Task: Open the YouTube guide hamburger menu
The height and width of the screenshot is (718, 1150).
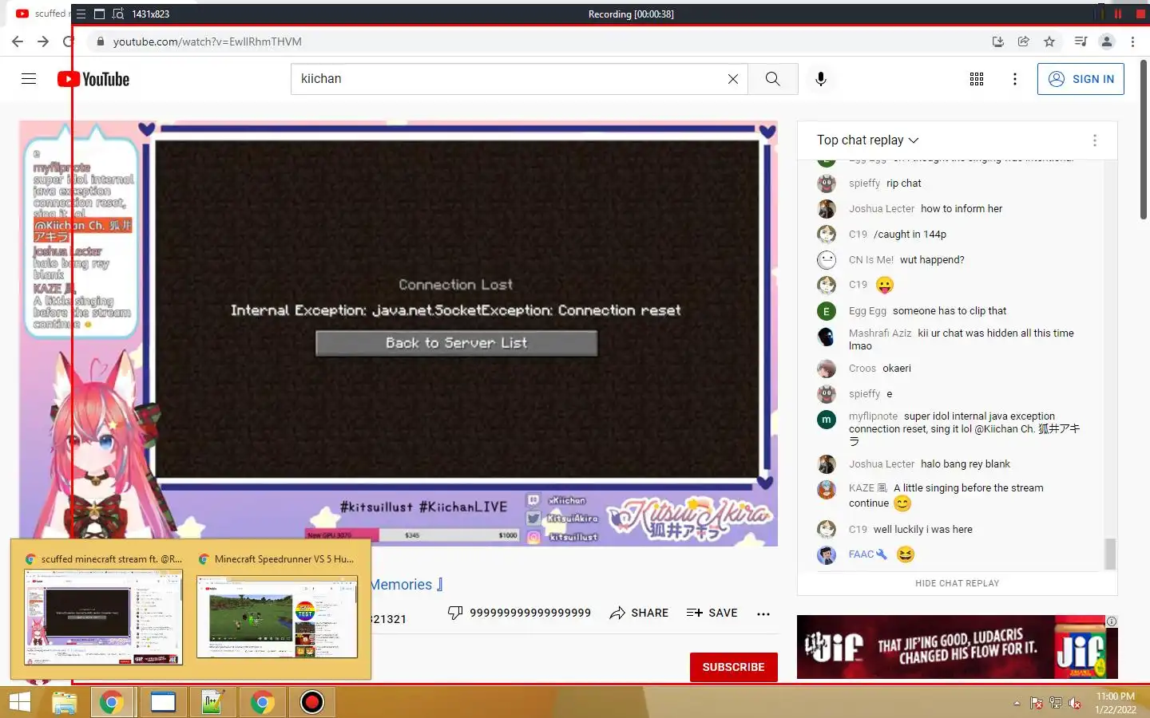Action: tap(29, 78)
